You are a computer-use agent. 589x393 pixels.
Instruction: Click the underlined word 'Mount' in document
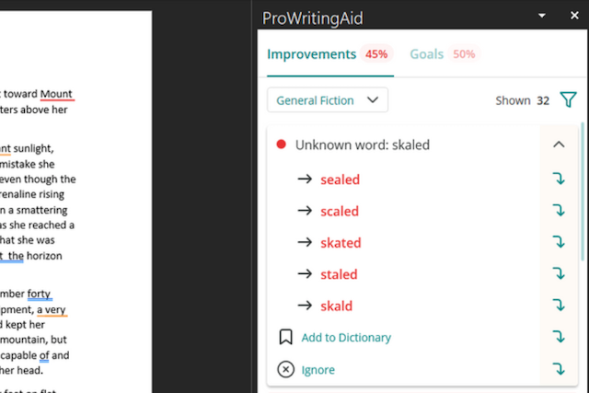[x=56, y=94]
